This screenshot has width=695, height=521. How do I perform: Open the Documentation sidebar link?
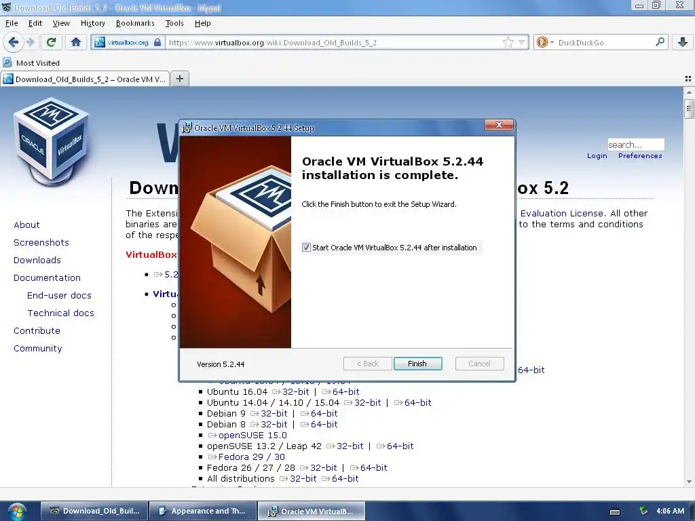[x=47, y=277]
